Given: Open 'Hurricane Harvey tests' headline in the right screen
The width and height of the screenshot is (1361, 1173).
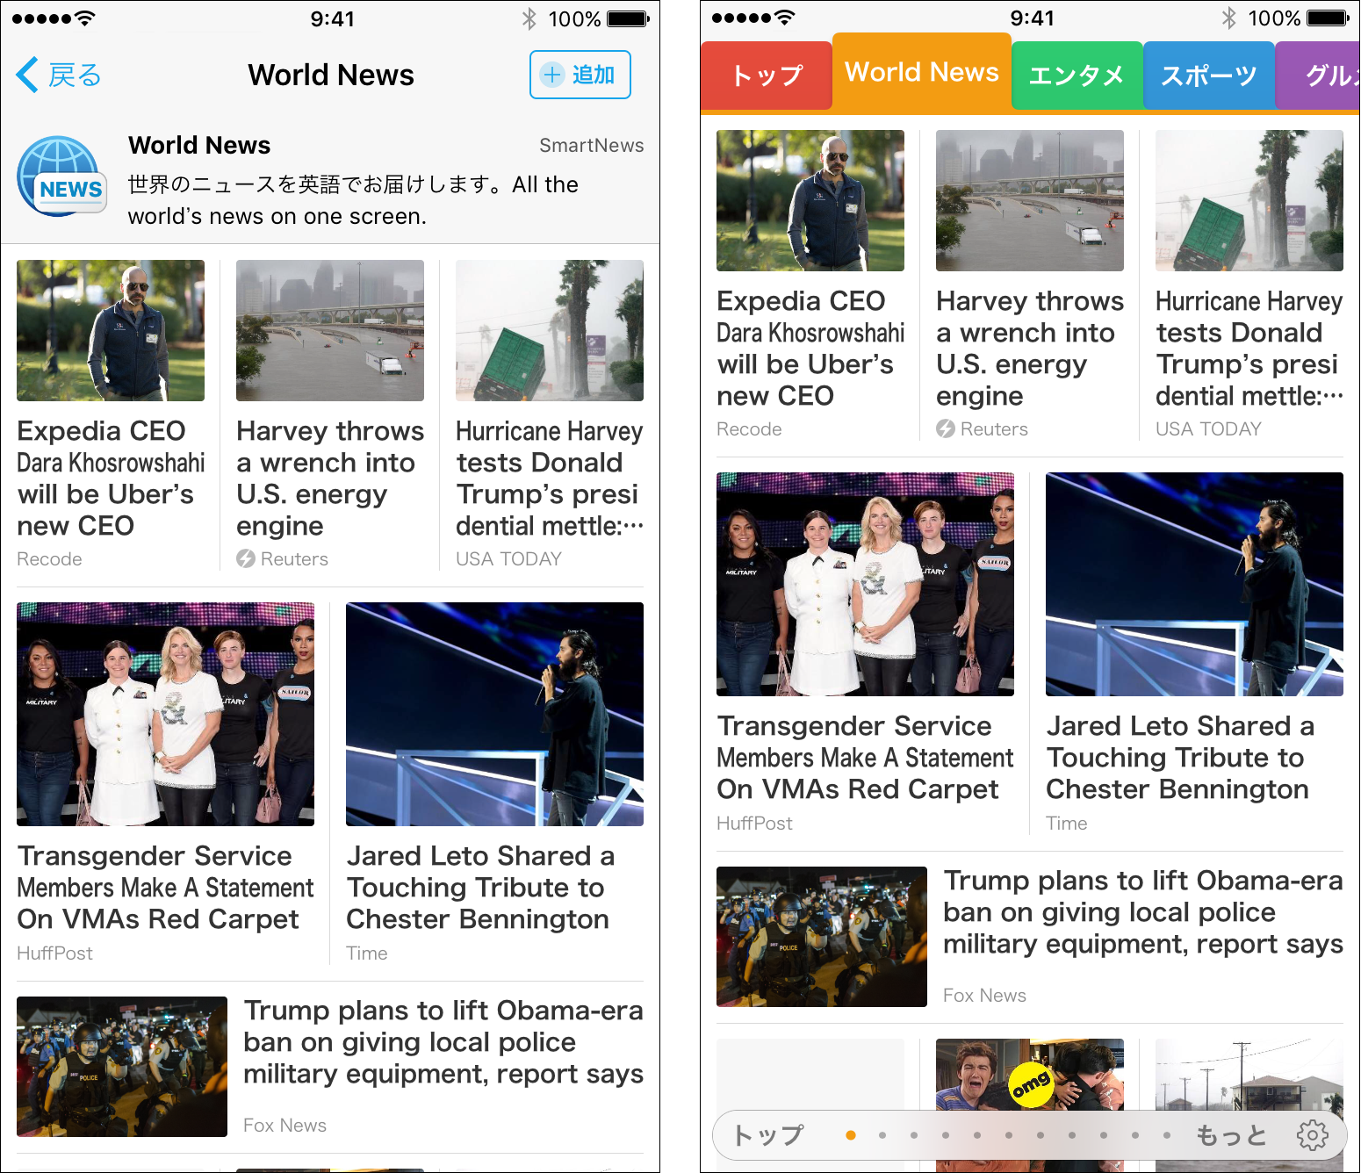Looking at the screenshot, I should (1249, 349).
